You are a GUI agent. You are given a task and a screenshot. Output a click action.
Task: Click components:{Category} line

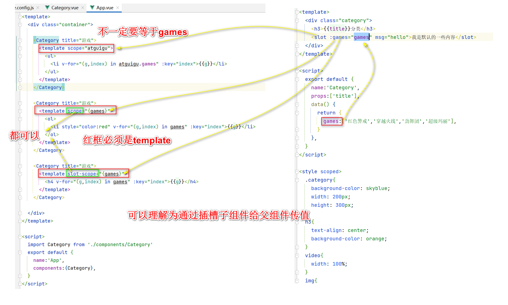click(64, 268)
